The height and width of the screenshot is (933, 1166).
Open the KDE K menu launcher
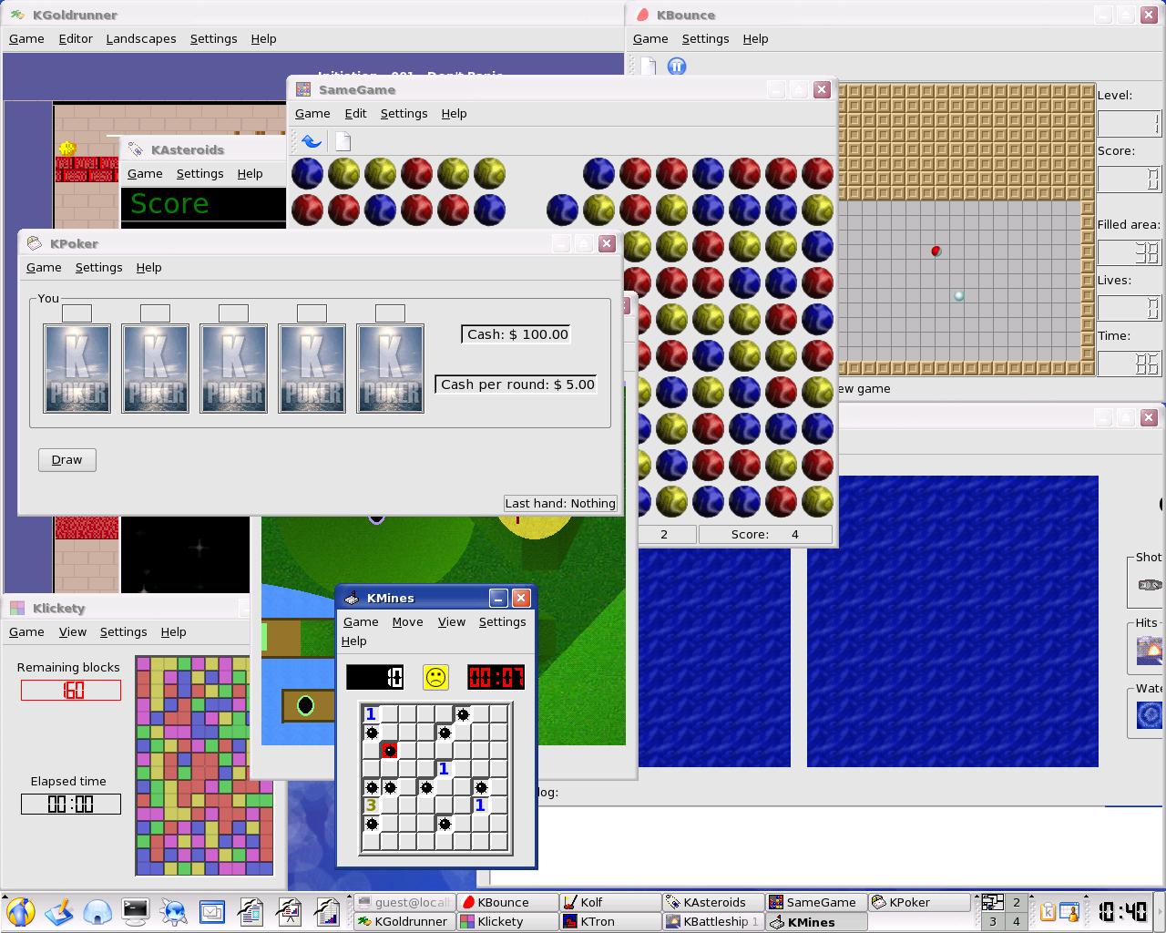click(20, 911)
